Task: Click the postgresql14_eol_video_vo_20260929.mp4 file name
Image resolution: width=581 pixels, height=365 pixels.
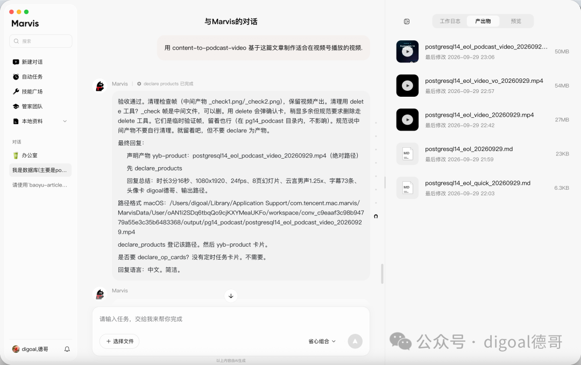Action: 484,81
